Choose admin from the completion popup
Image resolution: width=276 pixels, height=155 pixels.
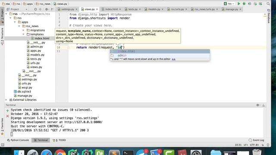(x=160, y=56)
